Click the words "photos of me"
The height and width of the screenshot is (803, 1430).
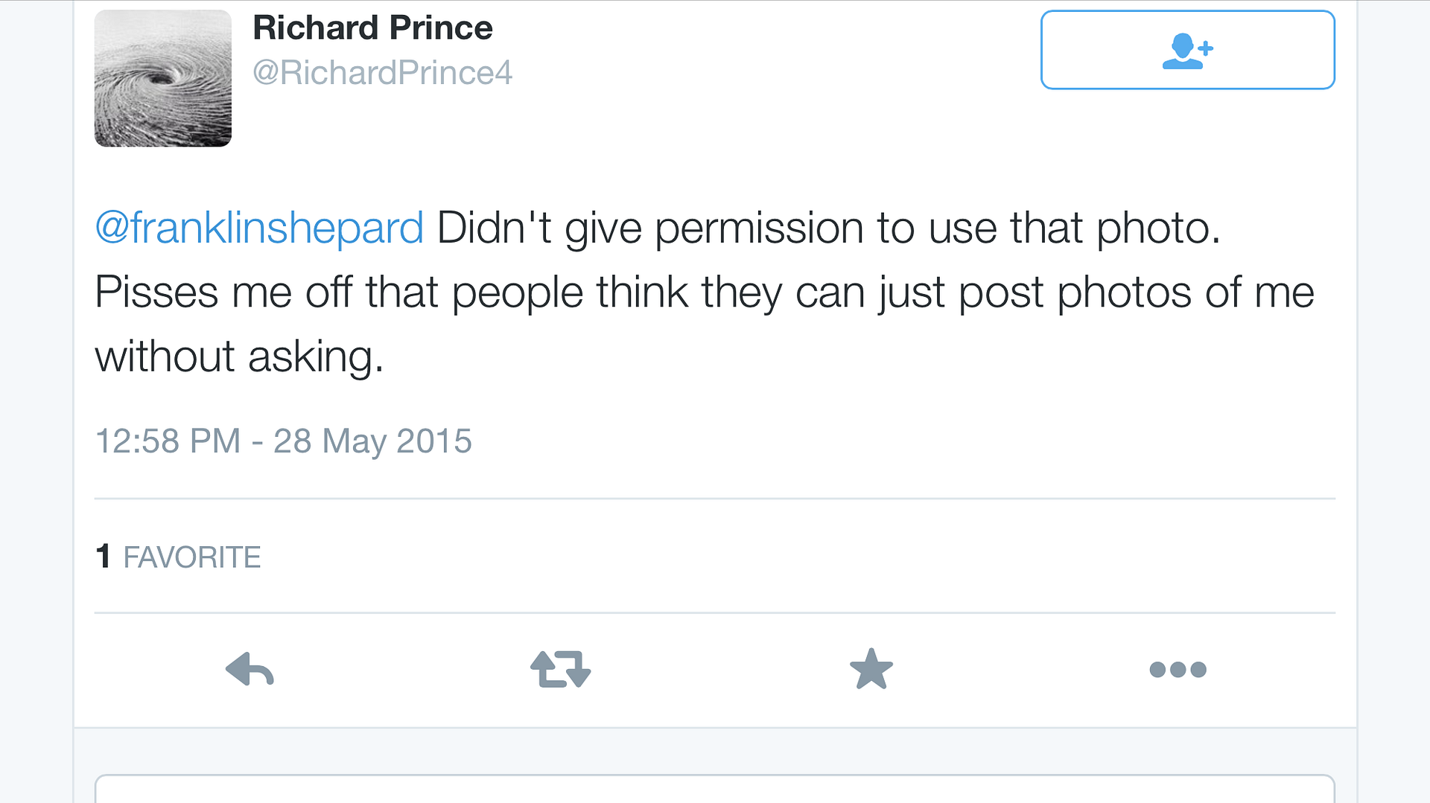pyautogui.click(x=1186, y=292)
